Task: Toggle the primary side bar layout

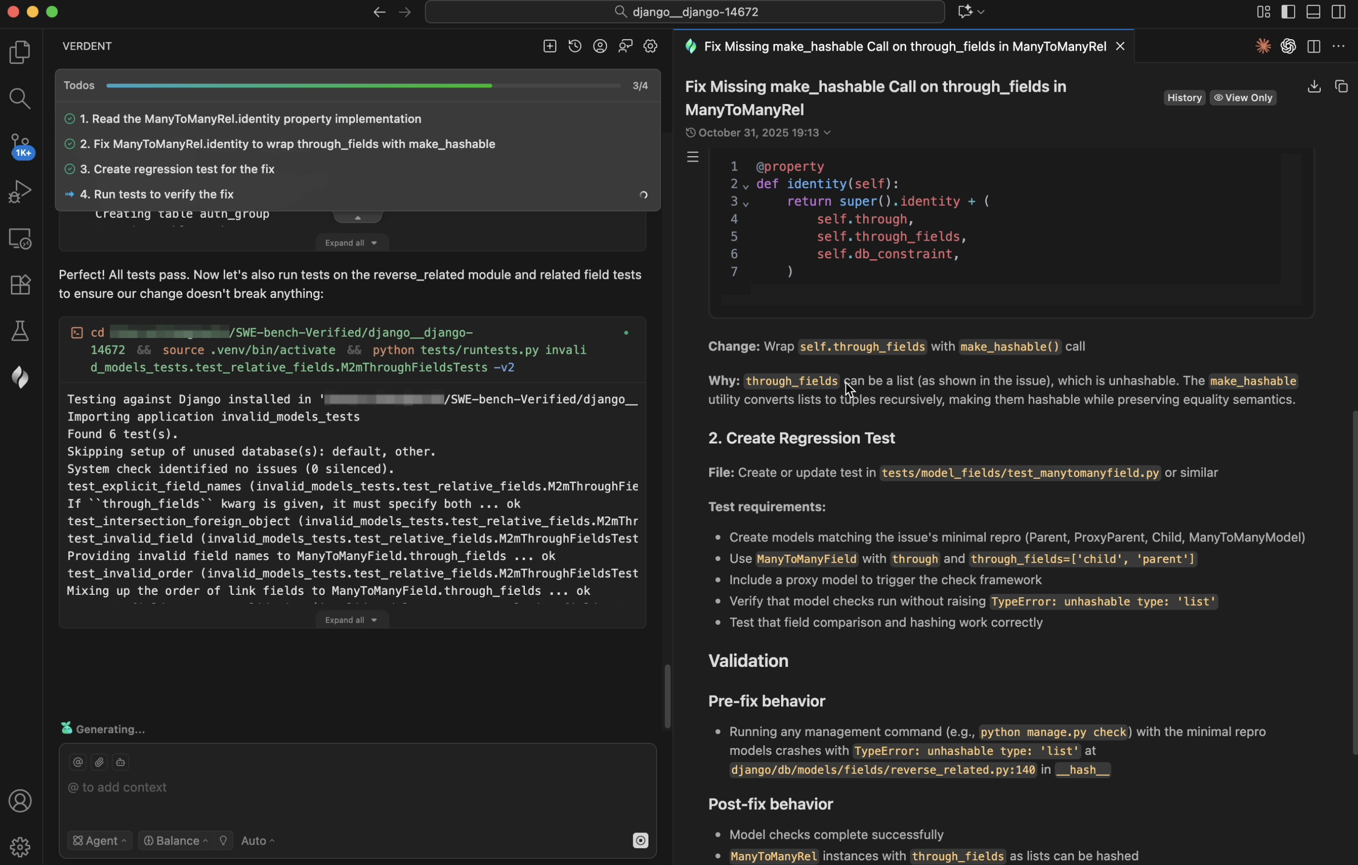Action: (x=1288, y=12)
